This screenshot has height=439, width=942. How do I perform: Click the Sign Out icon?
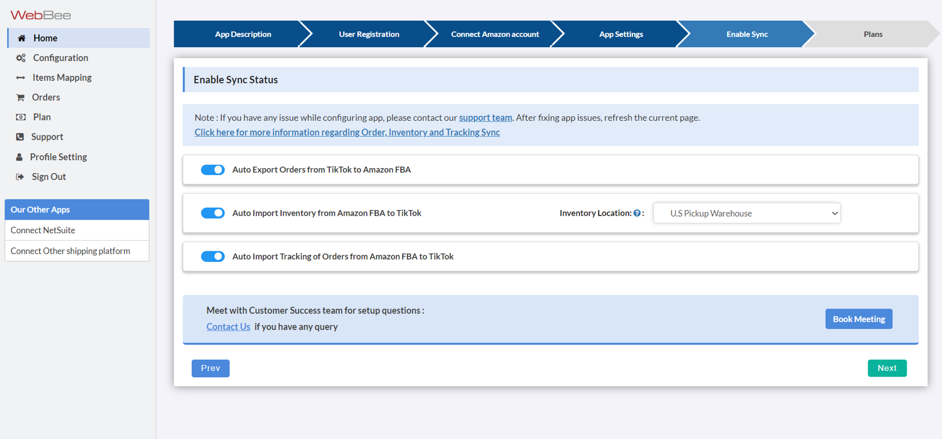(20, 176)
